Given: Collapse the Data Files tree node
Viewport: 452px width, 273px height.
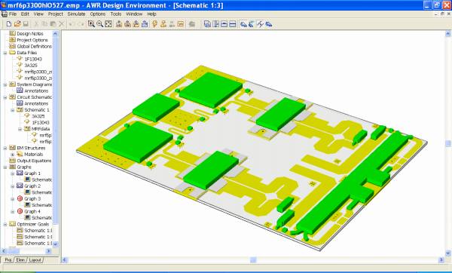Looking at the screenshot, I should 5,53.
